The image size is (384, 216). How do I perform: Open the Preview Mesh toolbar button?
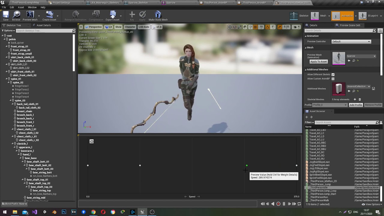coord(30,16)
